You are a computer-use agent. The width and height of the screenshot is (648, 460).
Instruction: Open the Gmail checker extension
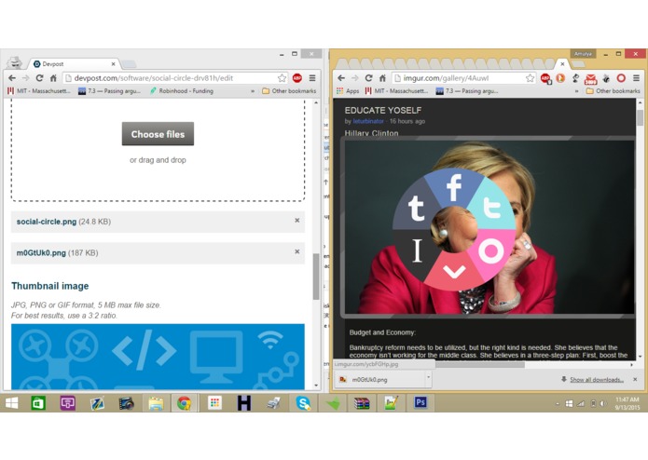point(590,79)
